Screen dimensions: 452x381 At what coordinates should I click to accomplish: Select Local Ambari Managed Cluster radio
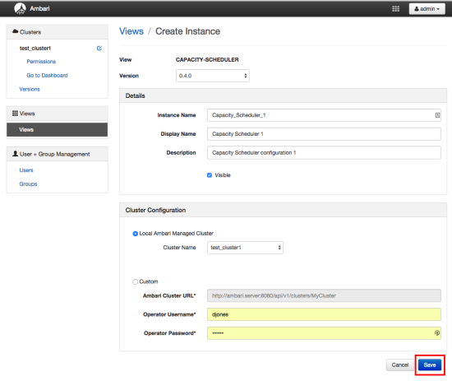[135, 234]
